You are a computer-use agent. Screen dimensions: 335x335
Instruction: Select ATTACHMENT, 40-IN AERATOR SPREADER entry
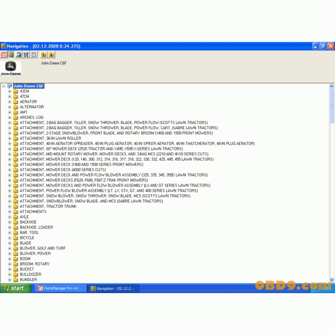click(137, 144)
